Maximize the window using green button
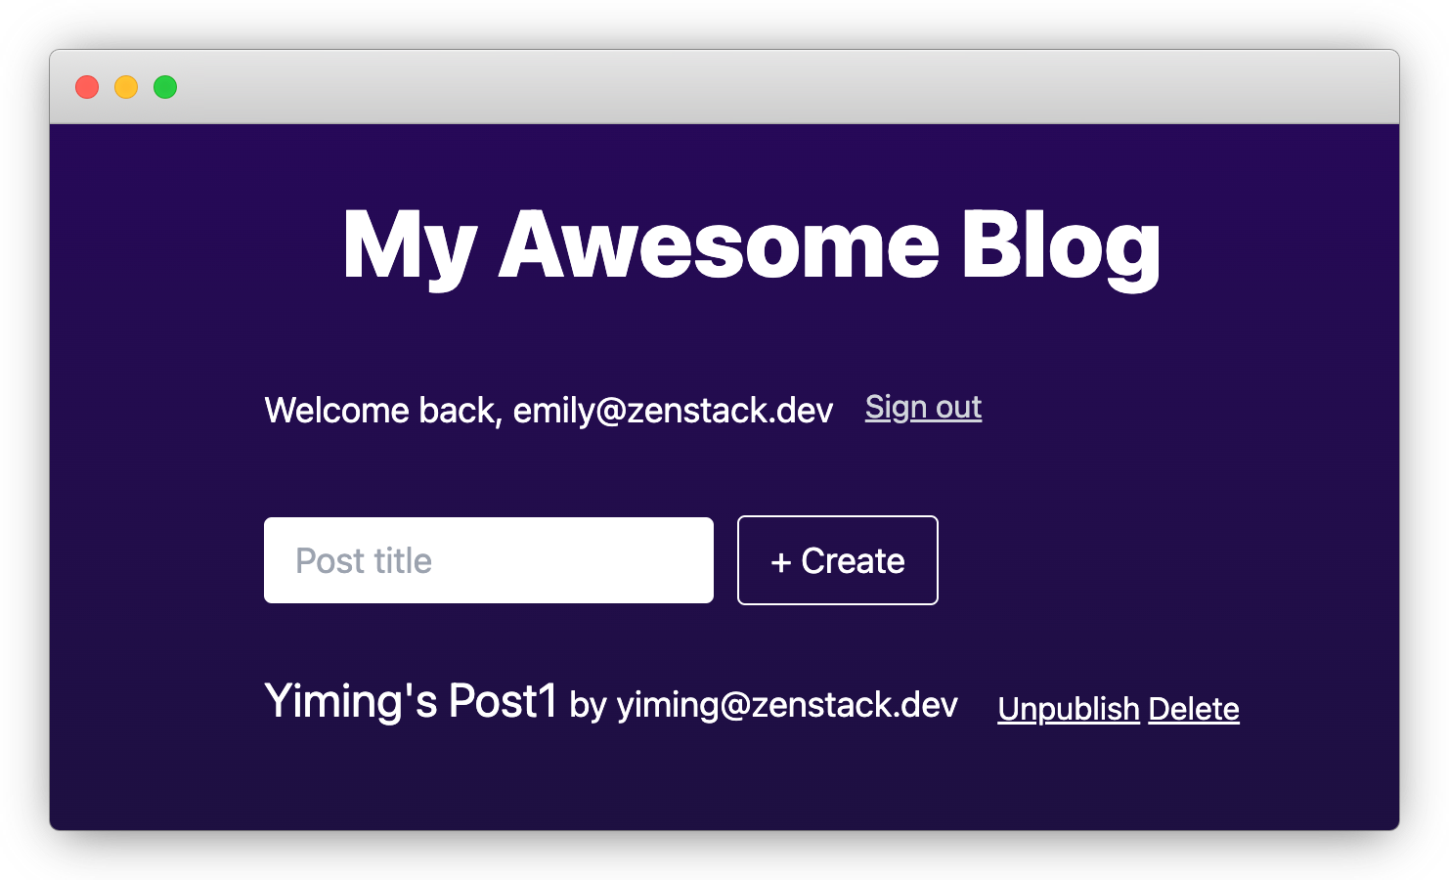The image size is (1449, 880). tap(165, 87)
